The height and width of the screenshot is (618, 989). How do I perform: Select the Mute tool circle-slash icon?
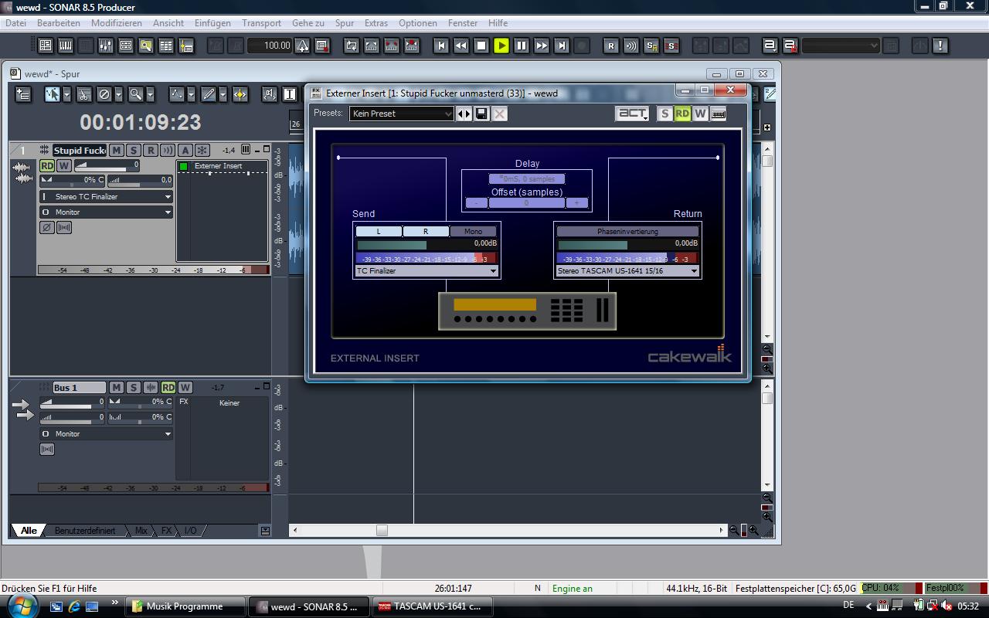tap(104, 94)
